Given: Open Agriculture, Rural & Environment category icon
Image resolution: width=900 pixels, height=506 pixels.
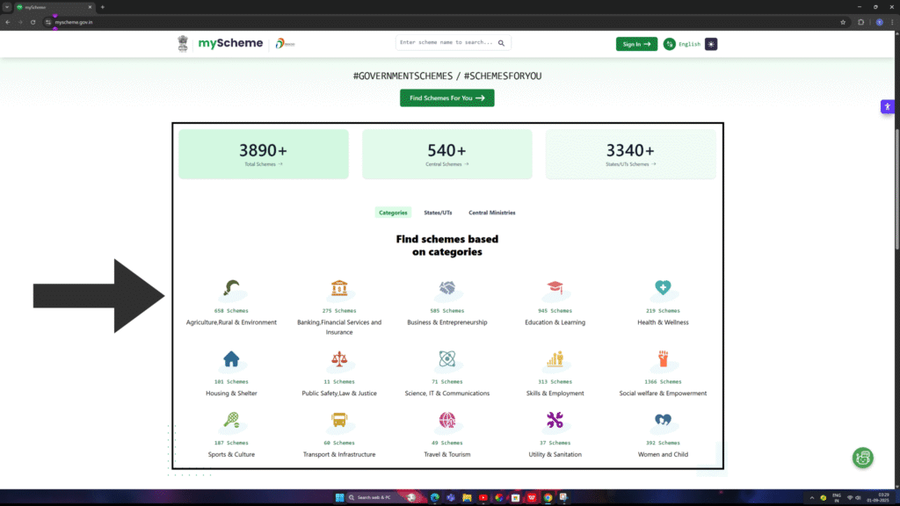Looking at the screenshot, I should [231, 289].
